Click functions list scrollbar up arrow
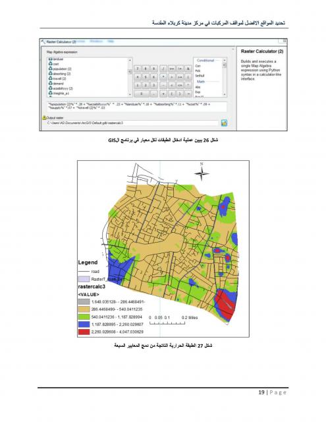The height and width of the screenshot is (422, 326). point(225,60)
